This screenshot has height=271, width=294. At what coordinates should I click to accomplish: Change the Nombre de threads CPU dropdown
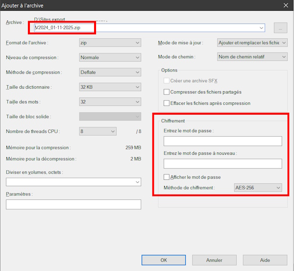[x=98, y=131]
